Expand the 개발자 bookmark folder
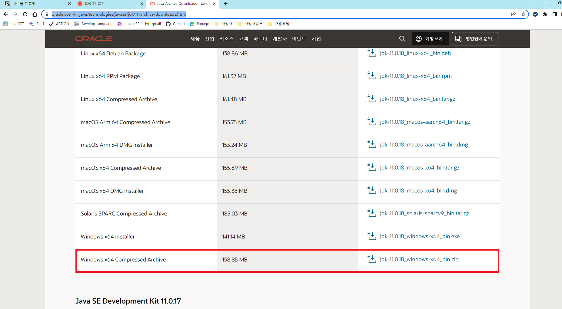 [x=223, y=24]
